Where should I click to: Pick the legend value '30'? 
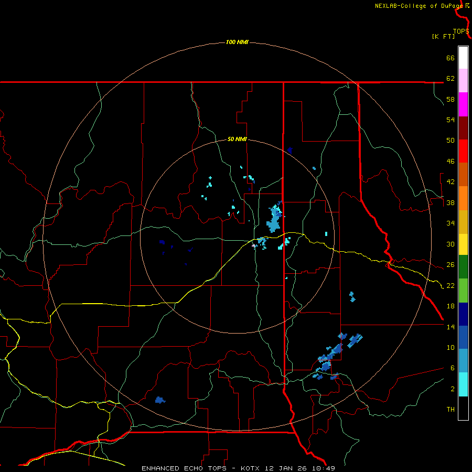click(x=450, y=244)
